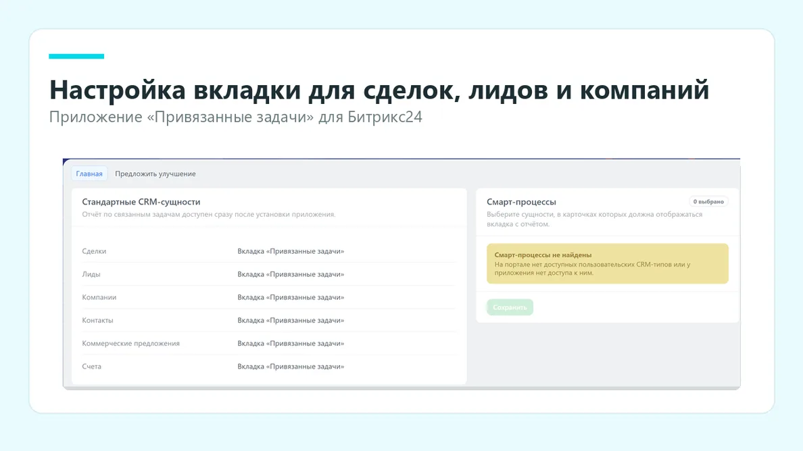The width and height of the screenshot is (803, 451).
Task: Click the warning text about пользовательских CRM-типов
Action: tap(593, 269)
